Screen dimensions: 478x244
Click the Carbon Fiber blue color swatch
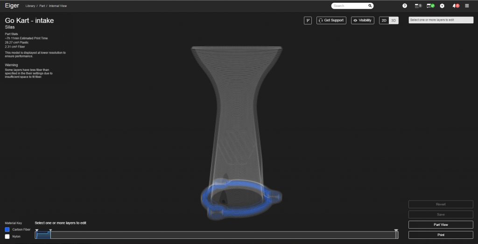[x=7, y=230]
